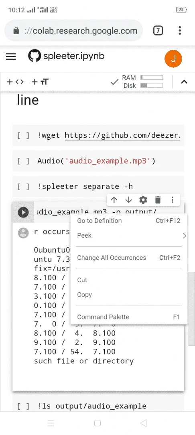This screenshot has width=195, height=435.
Task: Click the output user avatar icon
Action: click(23, 233)
